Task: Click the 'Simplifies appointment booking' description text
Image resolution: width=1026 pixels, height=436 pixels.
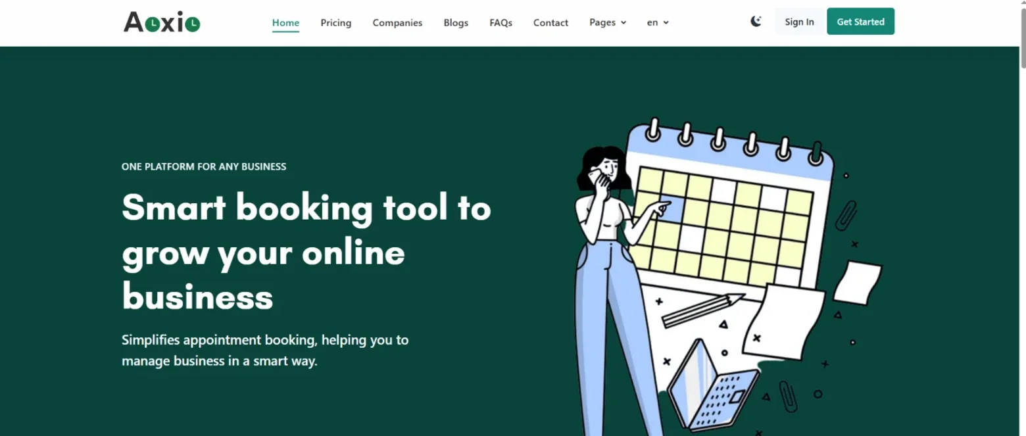Action: 265,351
